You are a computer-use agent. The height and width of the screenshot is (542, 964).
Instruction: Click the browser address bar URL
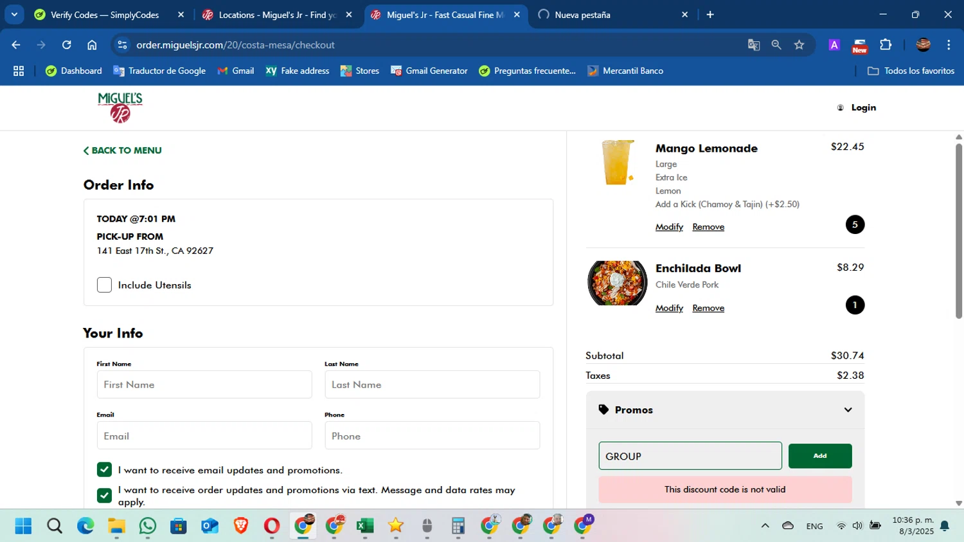pyautogui.click(x=235, y=45)
